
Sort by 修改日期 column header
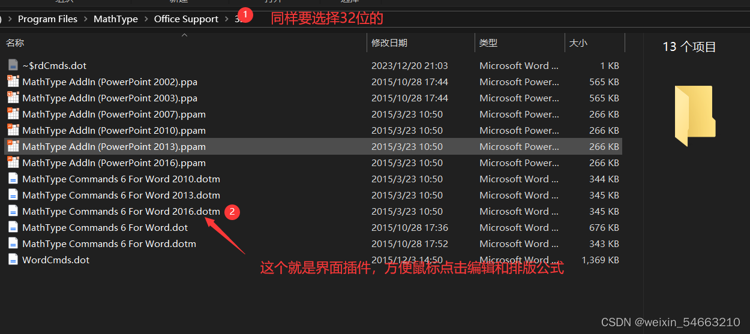tap(389, 43)
